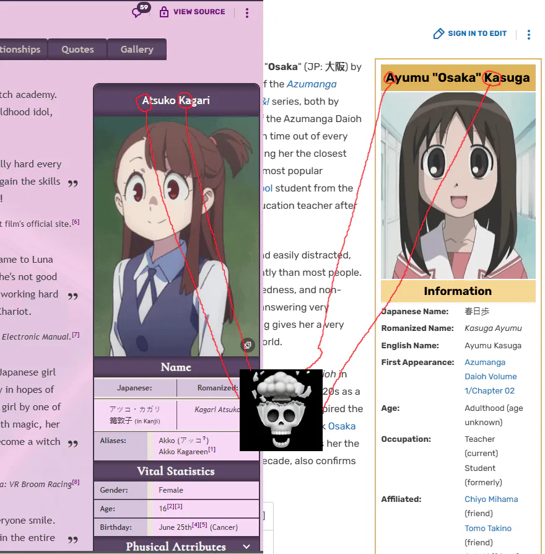Click the Name section header
Viewport: 545px width, 554px height.
tap(177, 367)
